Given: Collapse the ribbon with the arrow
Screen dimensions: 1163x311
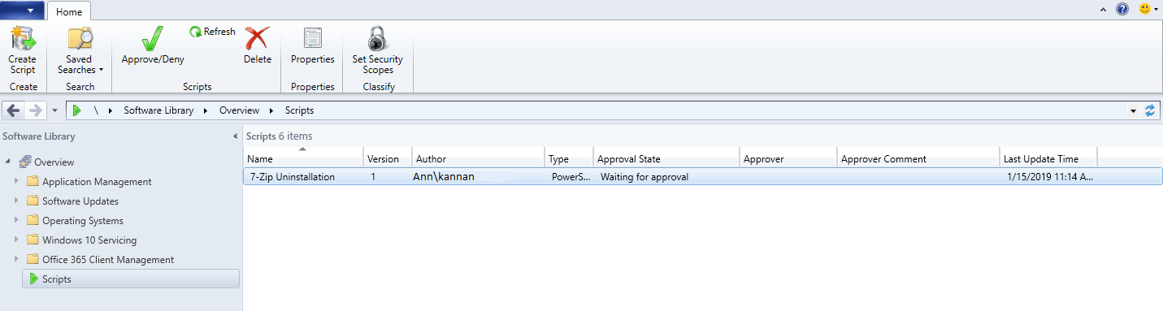Looking at the screenshot, I should (x=1103, y=10).
